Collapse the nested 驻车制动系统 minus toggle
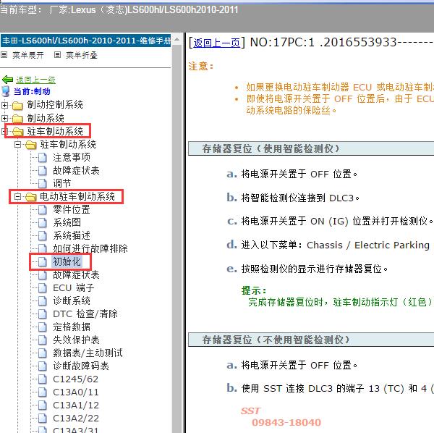 [x=17, y=144]
